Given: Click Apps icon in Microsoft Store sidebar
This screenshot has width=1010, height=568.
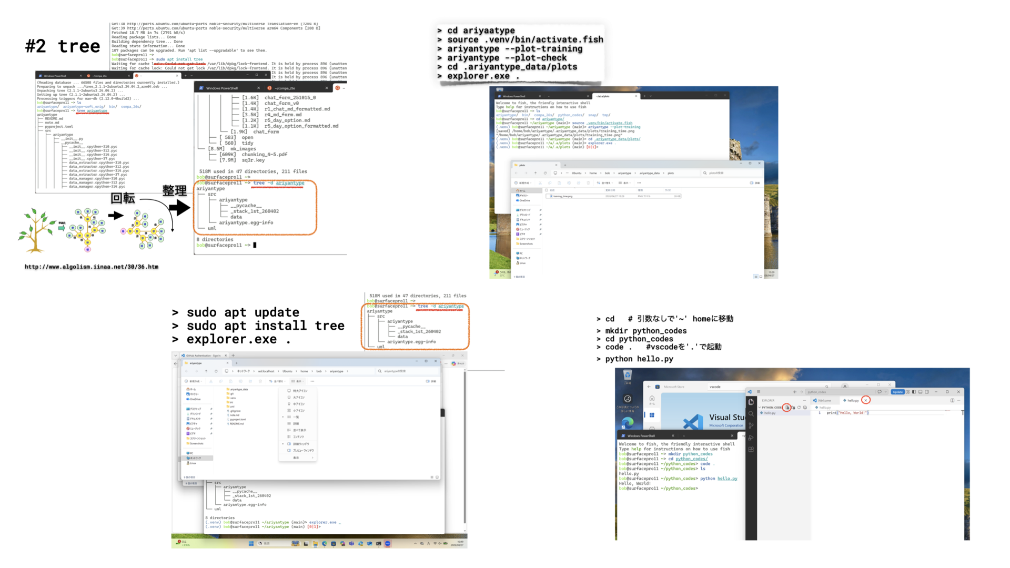Looking at the screenshot, I should [652, 415].
